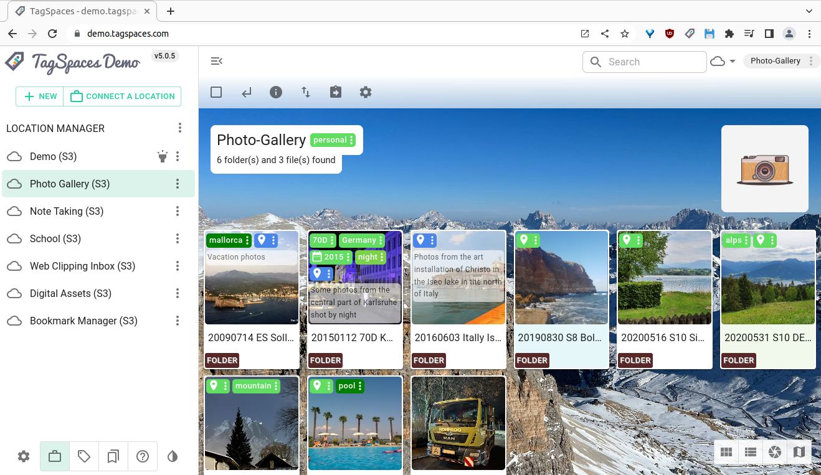
Task: Click geo-location tag on mallorca folder
Action: [x=266, y=240]
